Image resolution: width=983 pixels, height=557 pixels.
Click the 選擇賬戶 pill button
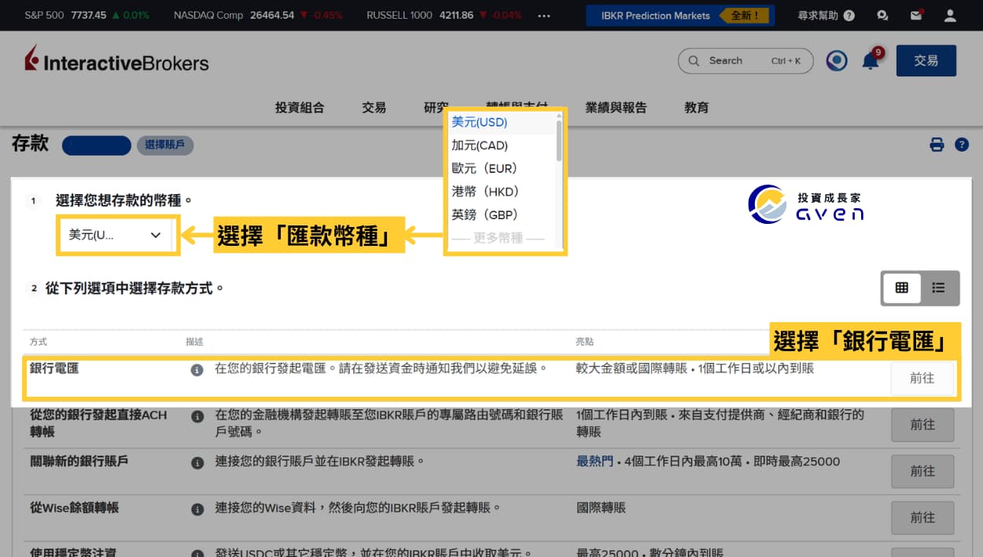165,145
